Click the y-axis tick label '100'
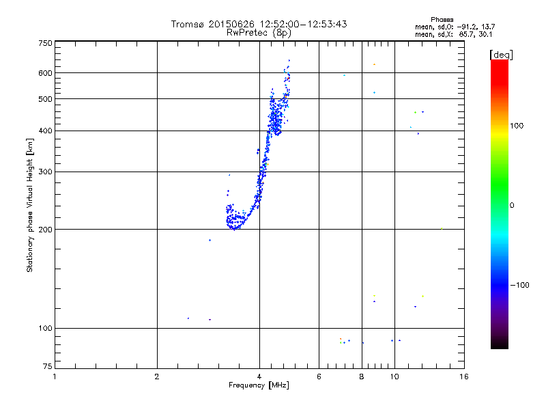 click(45, 328)
